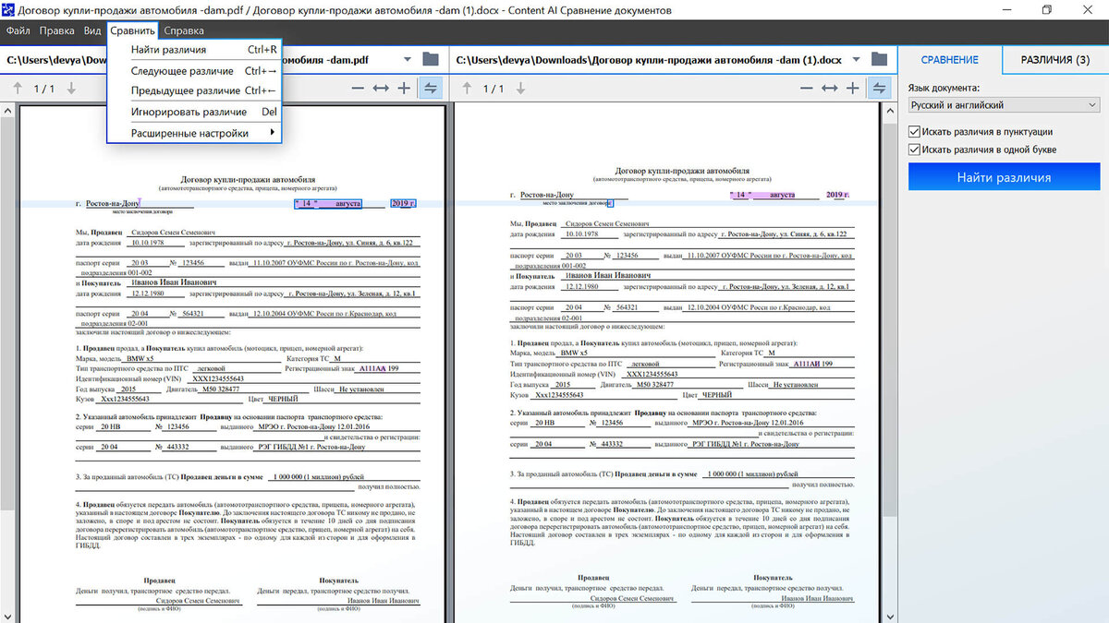The width and height of the screenshot is (1109, 623).
Task: Click the right document's vertical scrollbar
Action: (889, 323)
